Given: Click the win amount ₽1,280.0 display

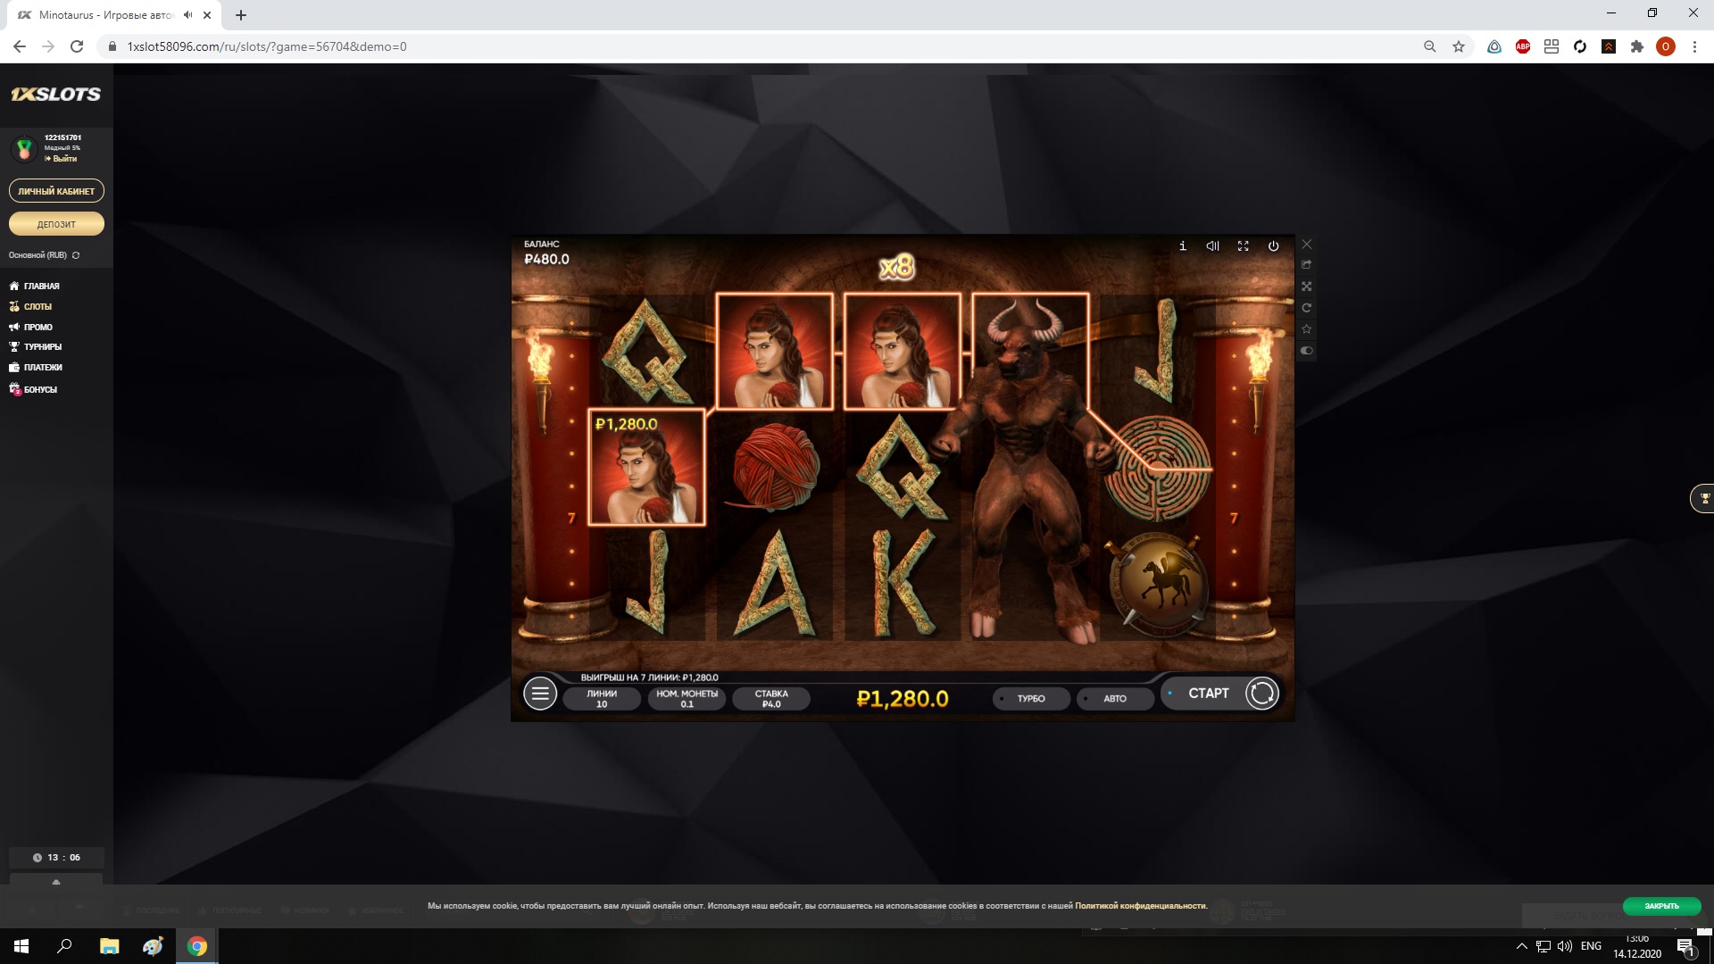Looking at the screenshot, I should (903, 699).
